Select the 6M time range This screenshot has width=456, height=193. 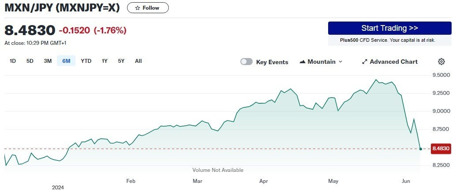coord(66,61)
